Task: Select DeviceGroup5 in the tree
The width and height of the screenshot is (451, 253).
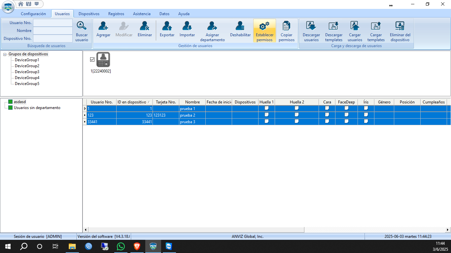Action: pos(27,84)
